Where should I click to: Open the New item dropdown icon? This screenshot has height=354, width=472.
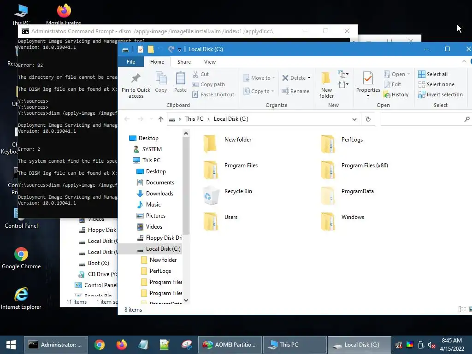coord(343,74)
